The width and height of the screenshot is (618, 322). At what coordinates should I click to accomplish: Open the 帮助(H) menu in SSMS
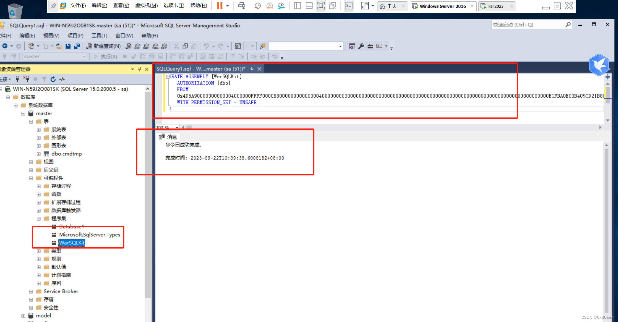149,36
